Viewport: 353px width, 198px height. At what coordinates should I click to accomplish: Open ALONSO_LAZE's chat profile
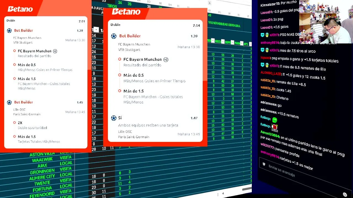271,74
